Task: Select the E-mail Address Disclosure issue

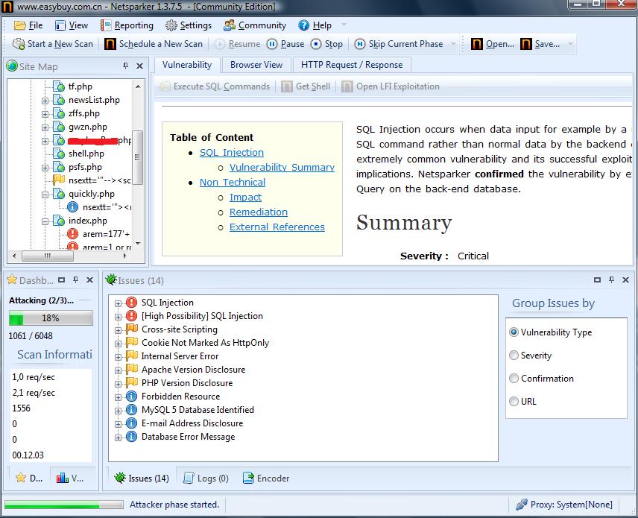Action: (192, 423)
